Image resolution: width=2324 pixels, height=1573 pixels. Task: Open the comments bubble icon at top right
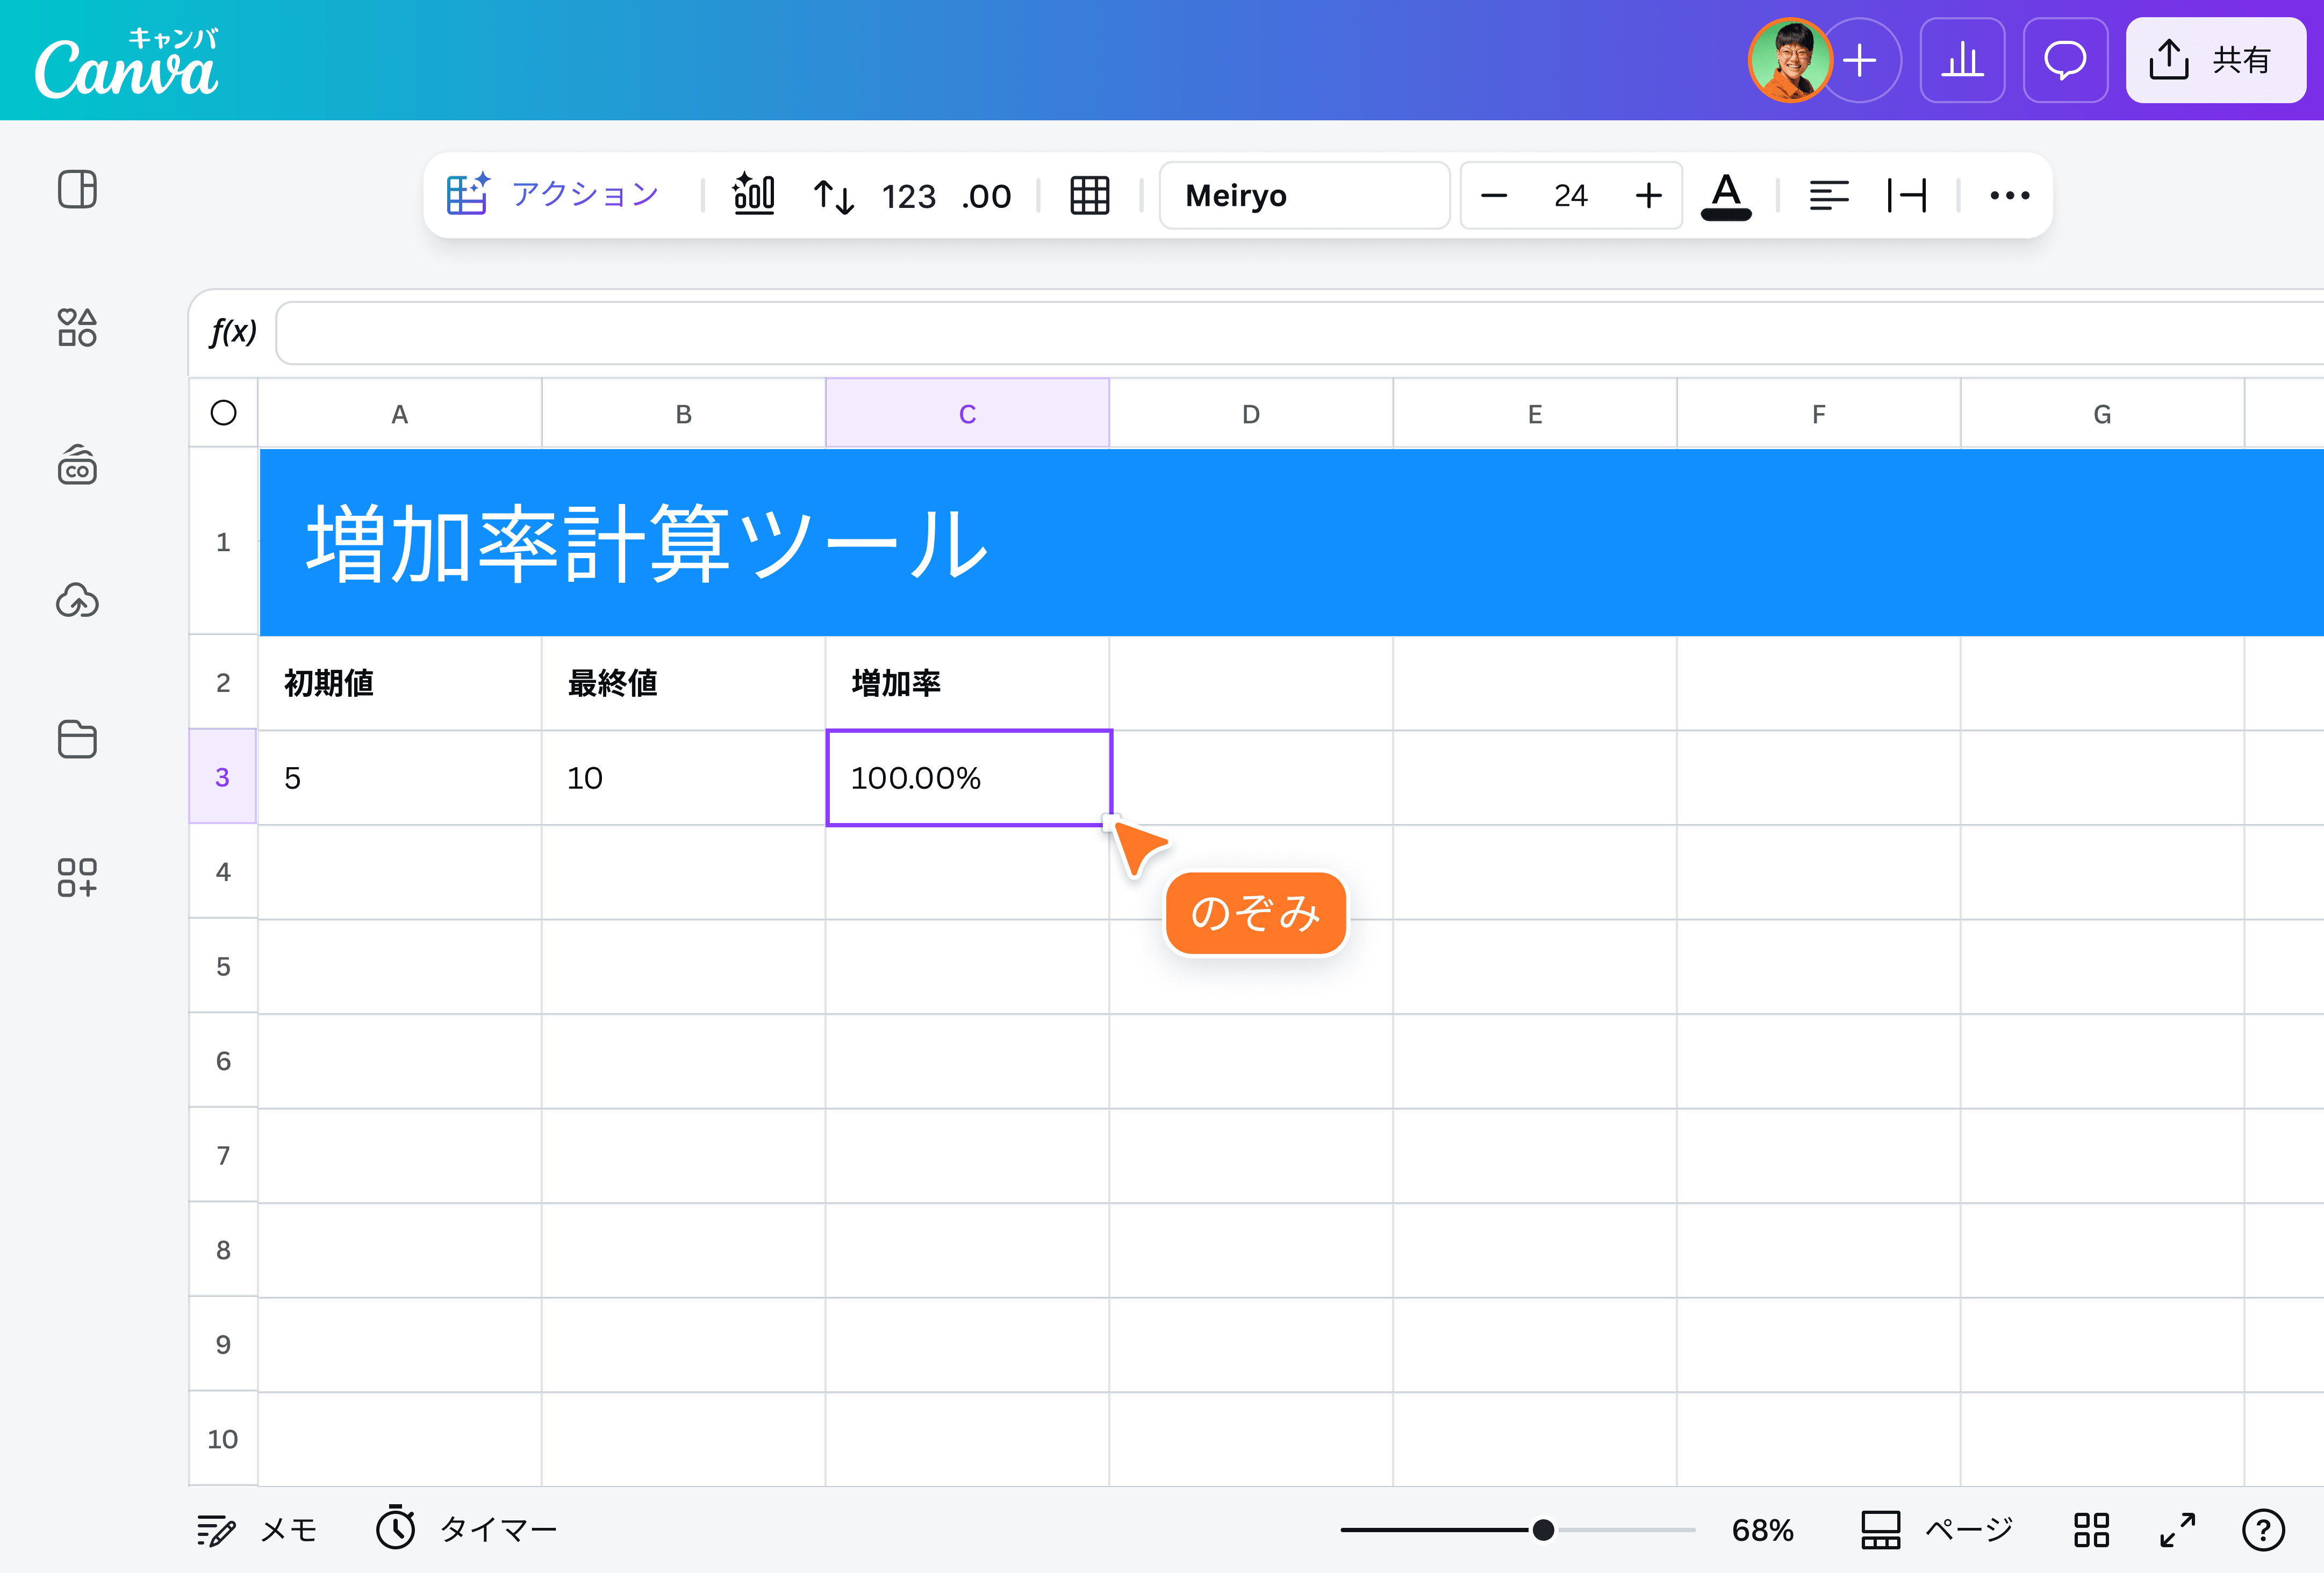pos(2065,60)
